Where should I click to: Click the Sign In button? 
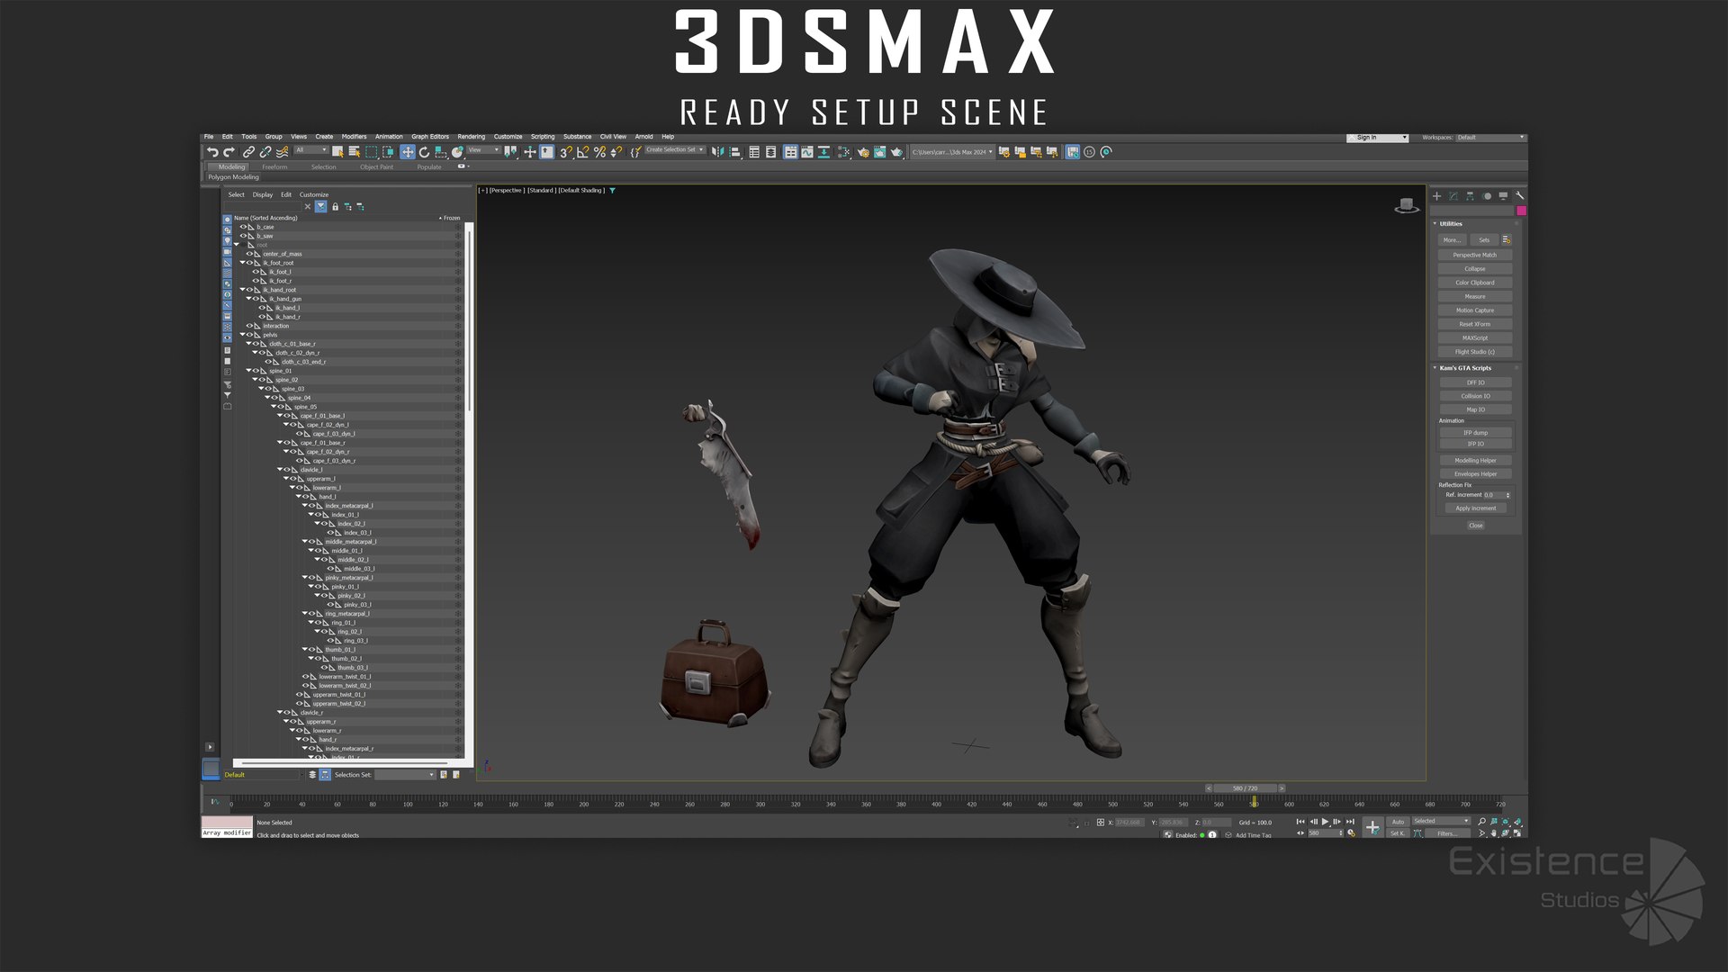pyautogui.click(x=1377, y=138)
